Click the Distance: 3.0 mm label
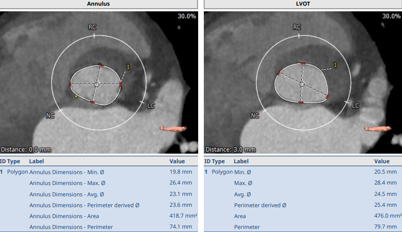 coord(230,149)
